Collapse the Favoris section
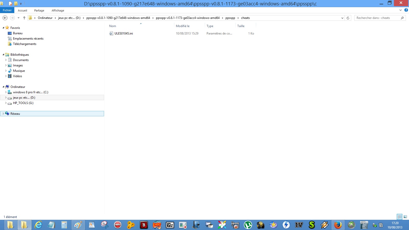The width and height of the screenshot is (409, 230). (3, 28)
